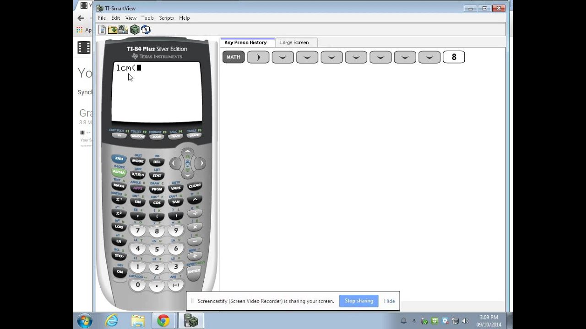
Task: Click the number 7 key on the calculator
Action: tap(137, 231)
